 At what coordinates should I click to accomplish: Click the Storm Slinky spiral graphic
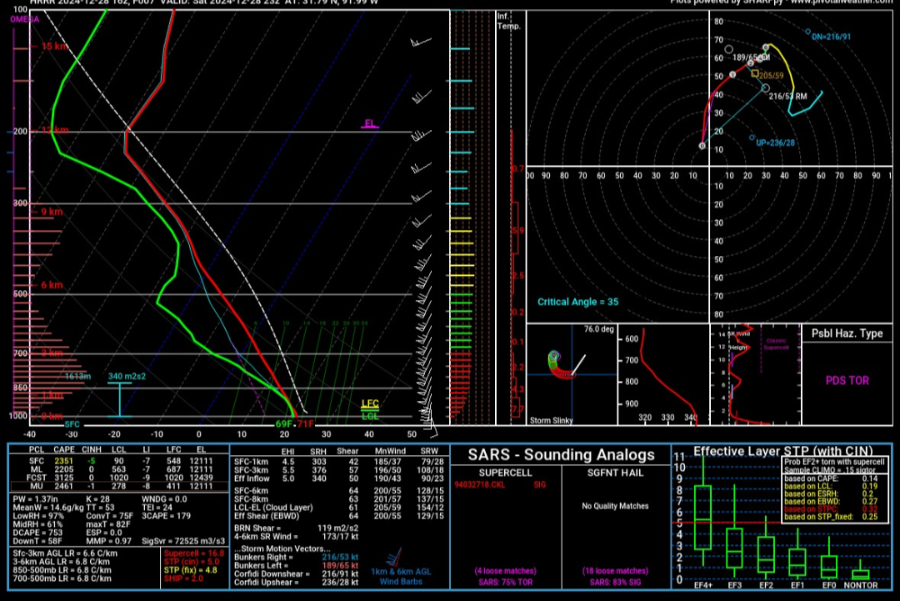click(x=560, y=364)
